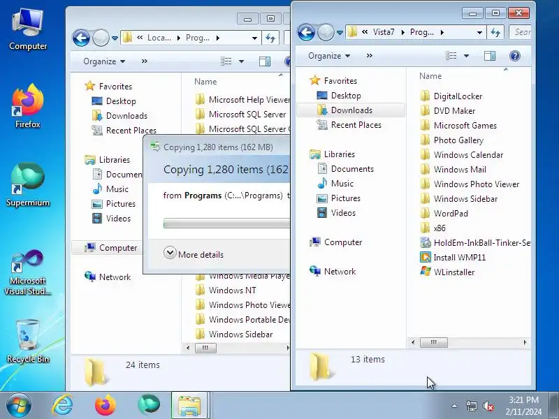This screenshot has height=419, width=559.
Task: Open view options dropdown arrow in Vista7 window
Action: pyautogui.click(x=466, y=56)
